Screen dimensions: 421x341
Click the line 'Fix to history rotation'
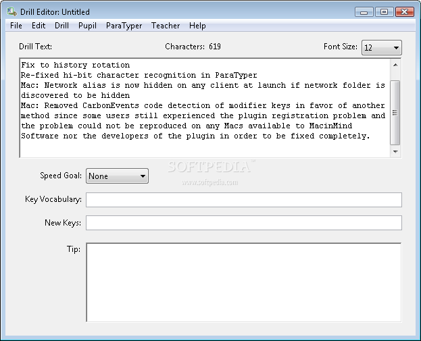click(x=76, y=65)
